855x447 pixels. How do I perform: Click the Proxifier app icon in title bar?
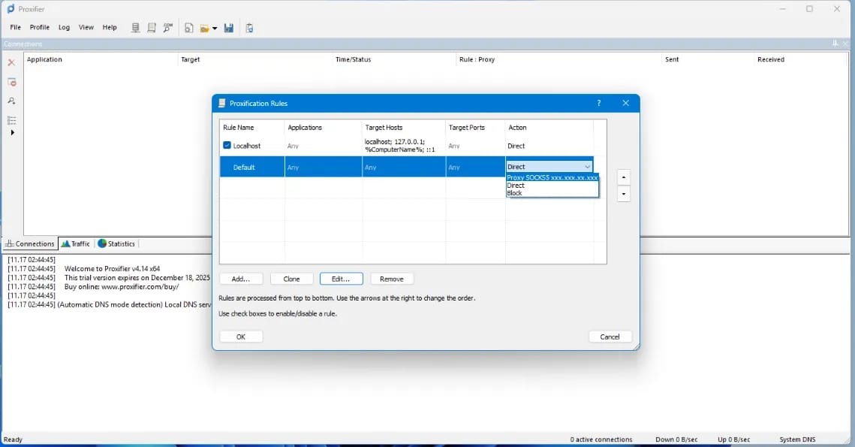[11, 9]
